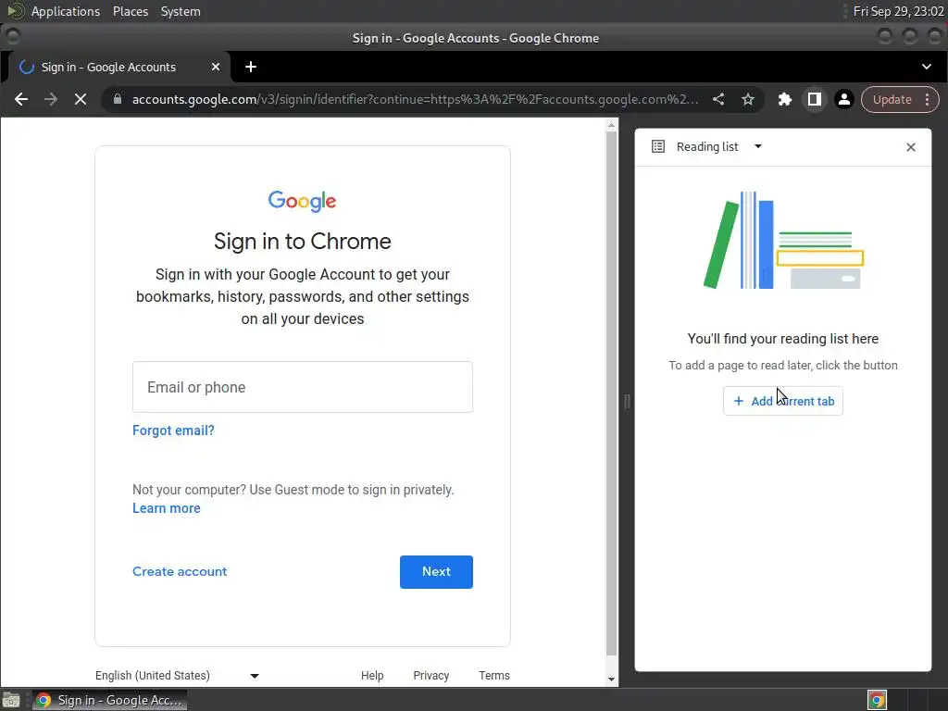Click the blue Next button

(436, 572)
